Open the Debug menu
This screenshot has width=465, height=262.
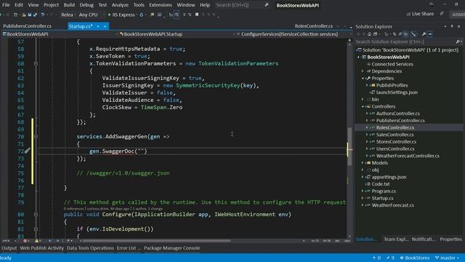(x=86, y=5)
